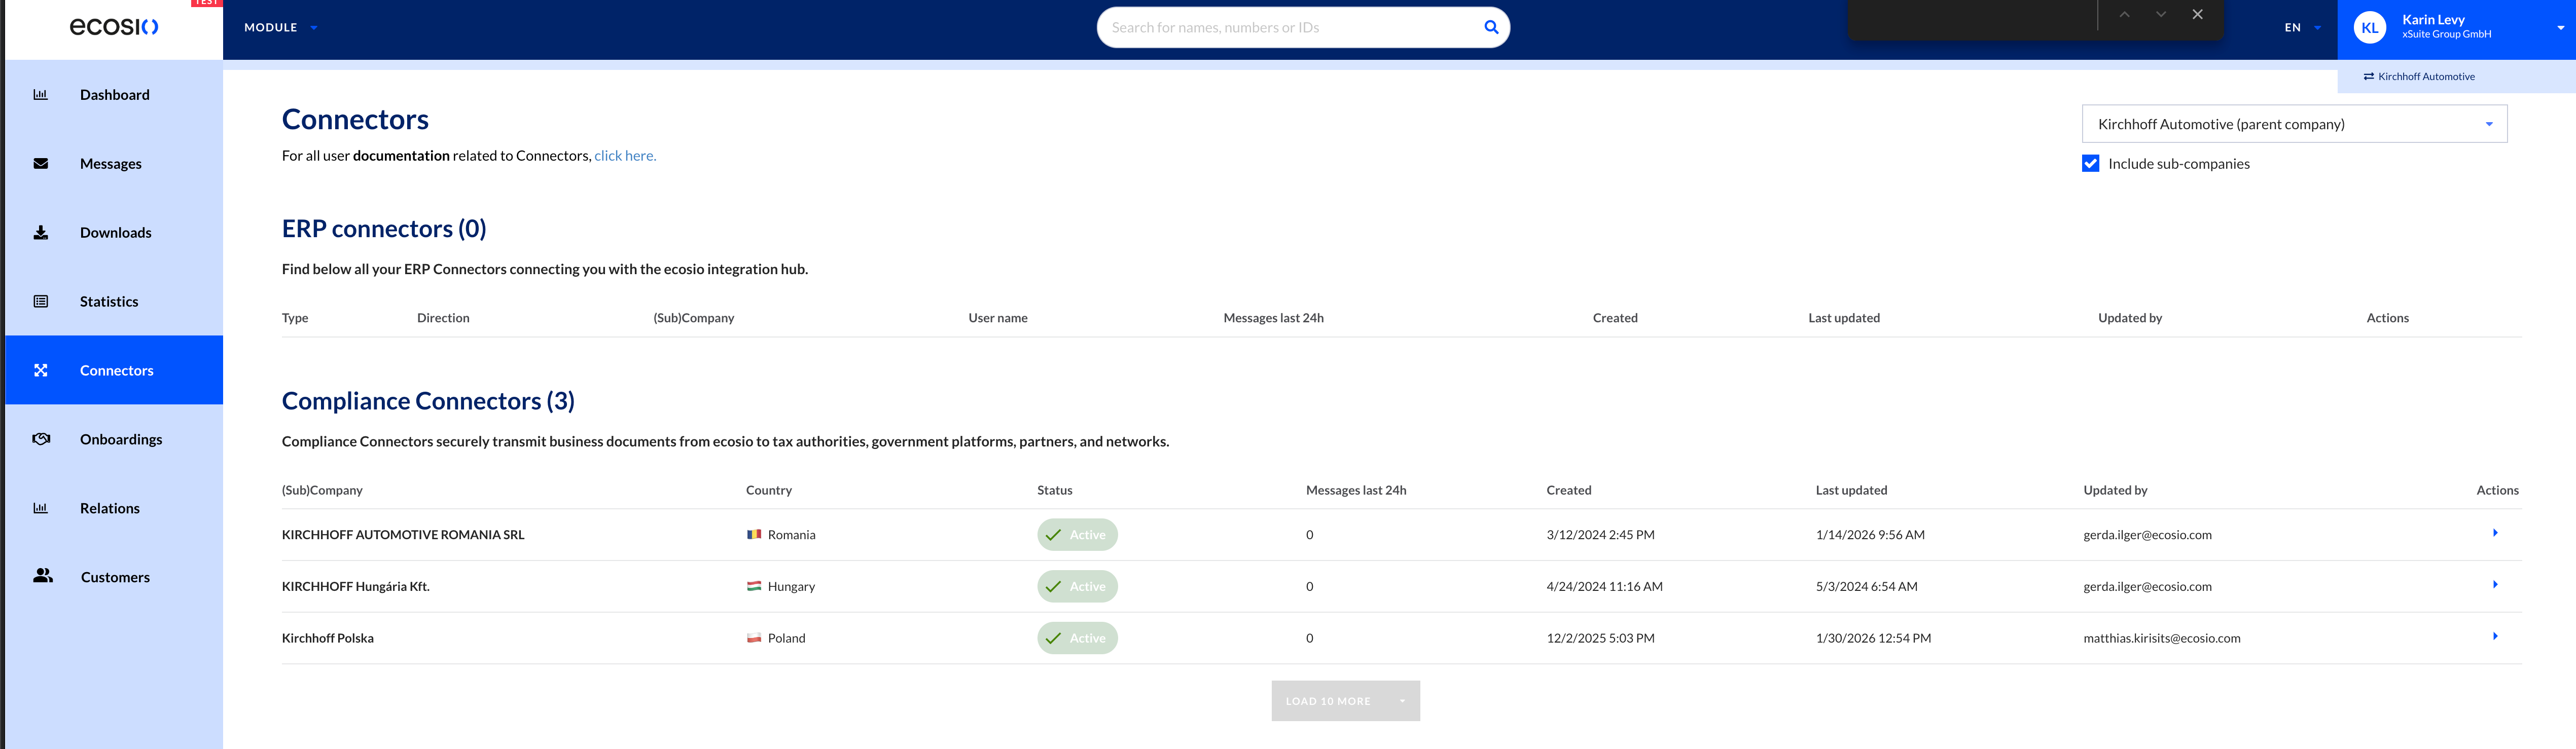Screen dimensions: 2576x749
Task: Click the Romania flag icon
Action: point(754,535)
